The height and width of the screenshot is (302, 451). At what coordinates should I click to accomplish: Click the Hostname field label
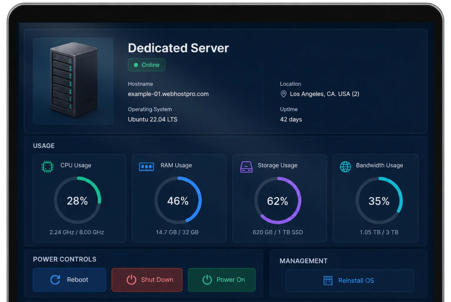(140, 84)
